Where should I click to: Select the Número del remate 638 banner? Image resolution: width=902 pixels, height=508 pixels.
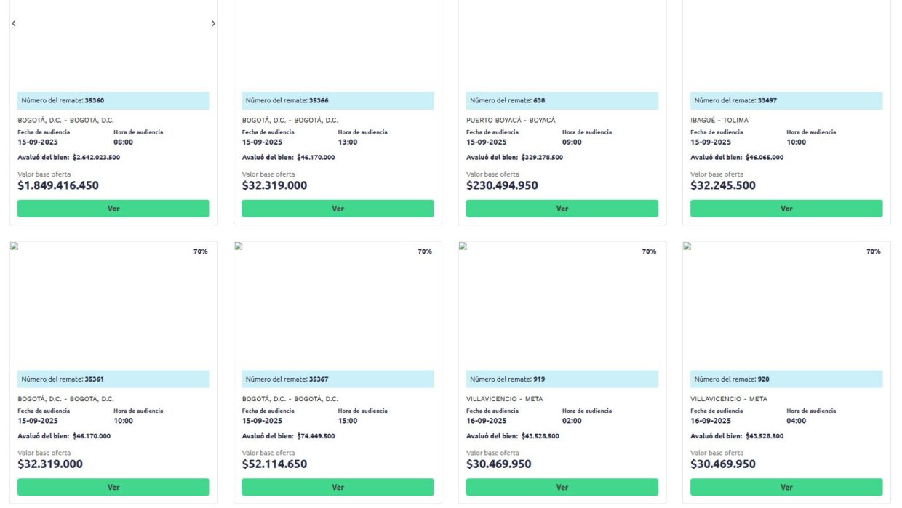pos(562,100)
